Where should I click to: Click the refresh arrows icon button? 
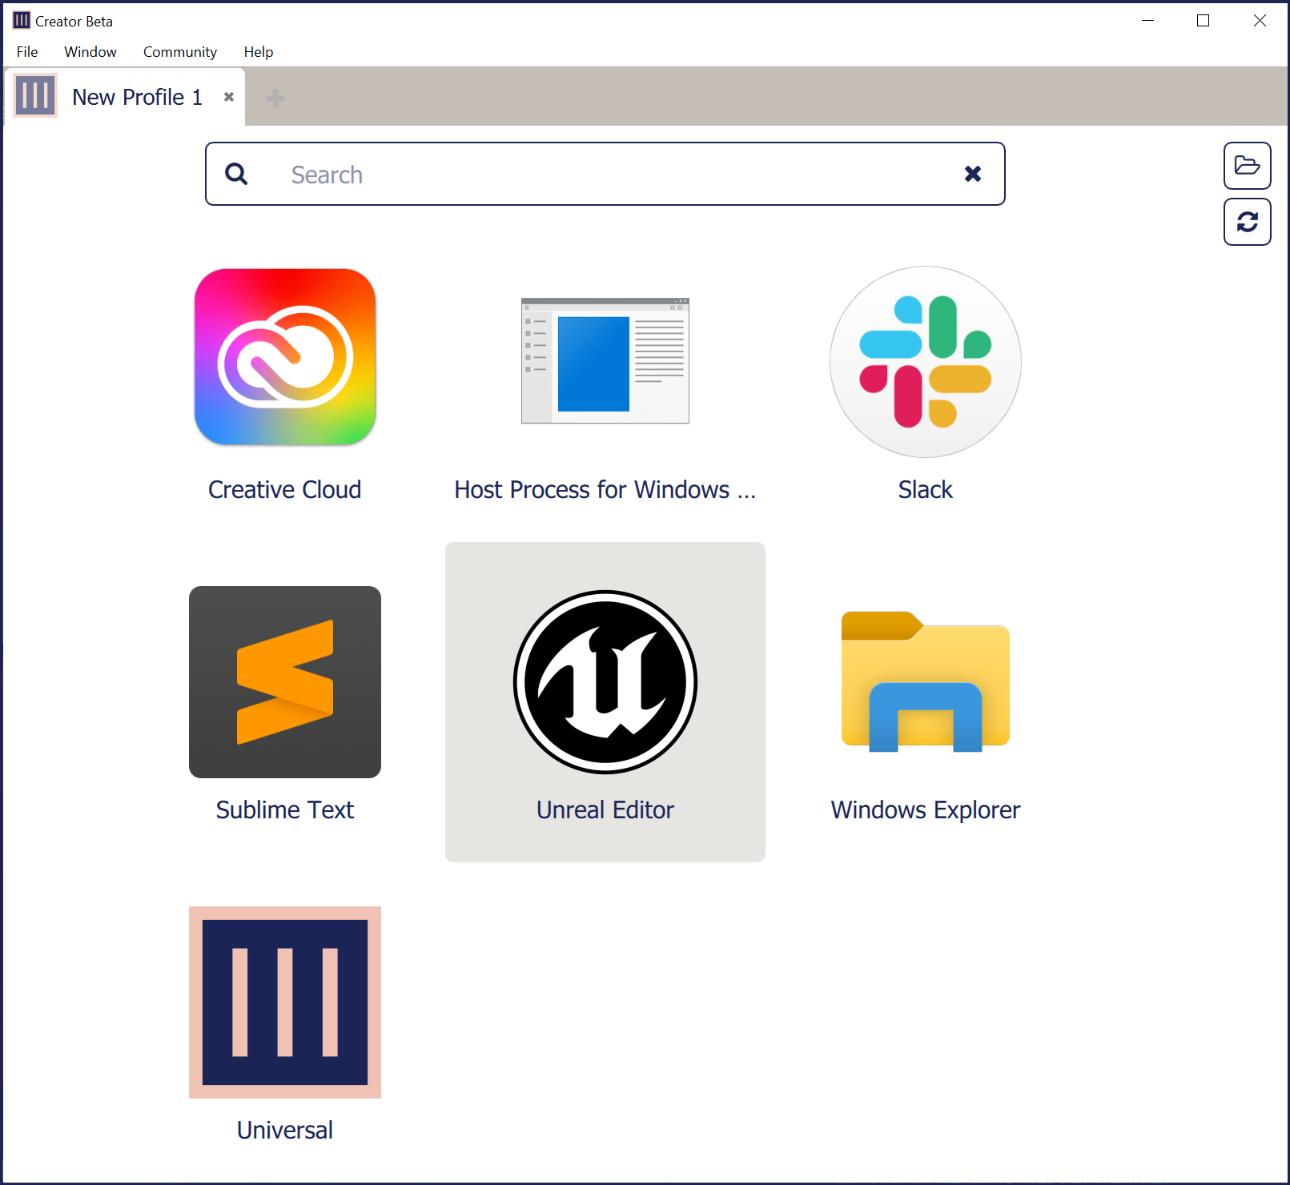coord(1248,222)
